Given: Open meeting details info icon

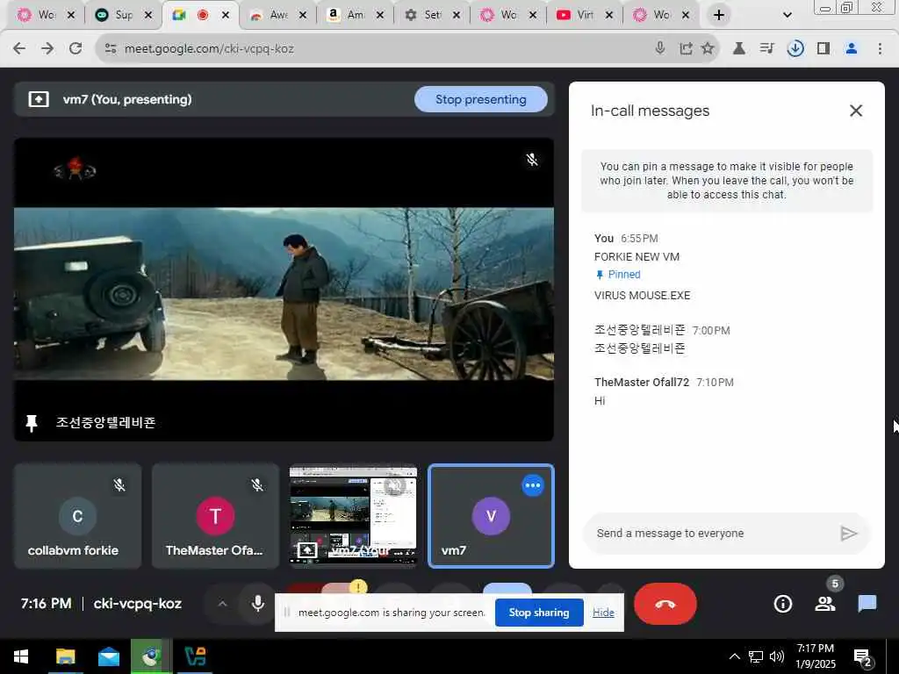Looking at the screenshot, I should click(782, 604).
